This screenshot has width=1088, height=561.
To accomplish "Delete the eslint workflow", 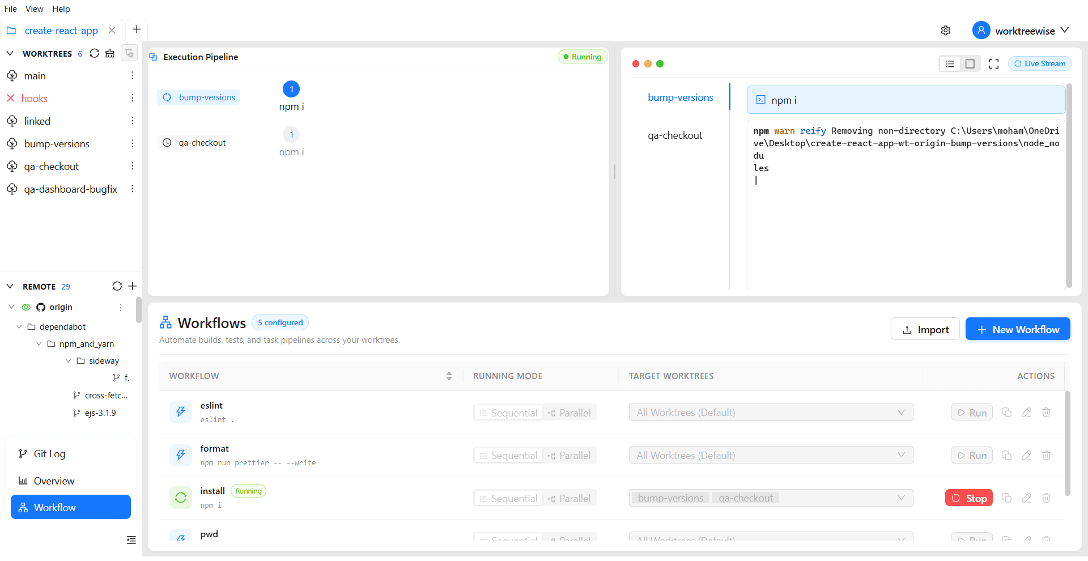I will (1046, 413).
